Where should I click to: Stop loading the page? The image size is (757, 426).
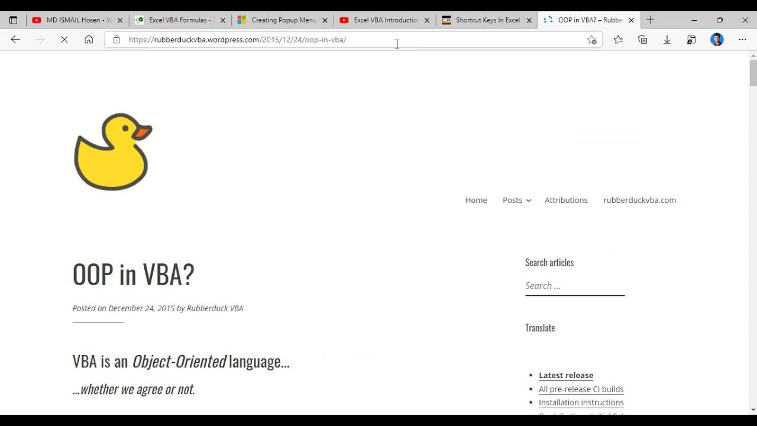(64, 40)
